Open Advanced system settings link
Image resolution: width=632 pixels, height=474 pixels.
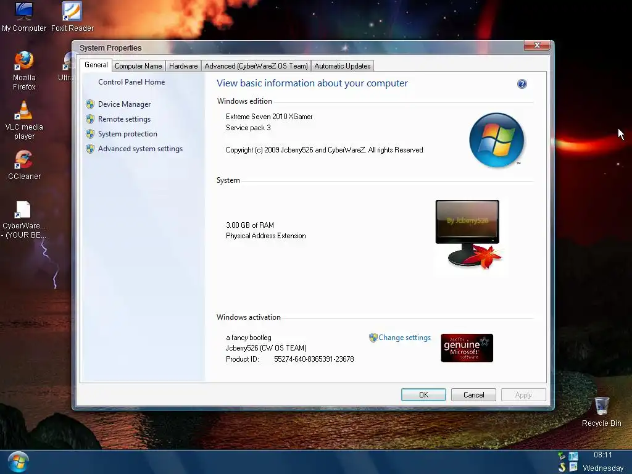click(x=140, y=149)
